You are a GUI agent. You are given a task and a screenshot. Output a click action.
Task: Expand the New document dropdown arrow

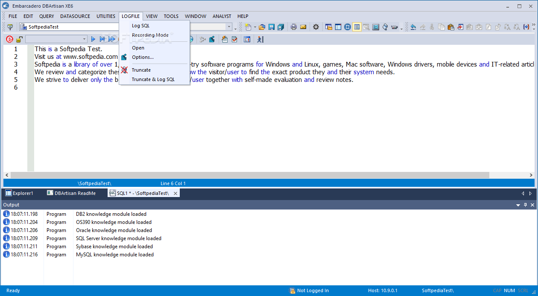pos(255,27)
